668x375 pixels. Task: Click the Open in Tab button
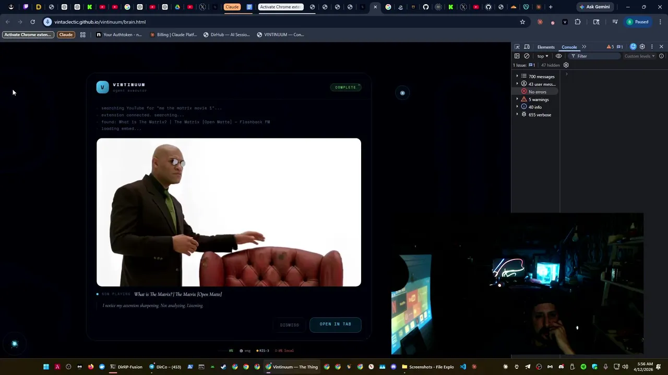point(335,324)
